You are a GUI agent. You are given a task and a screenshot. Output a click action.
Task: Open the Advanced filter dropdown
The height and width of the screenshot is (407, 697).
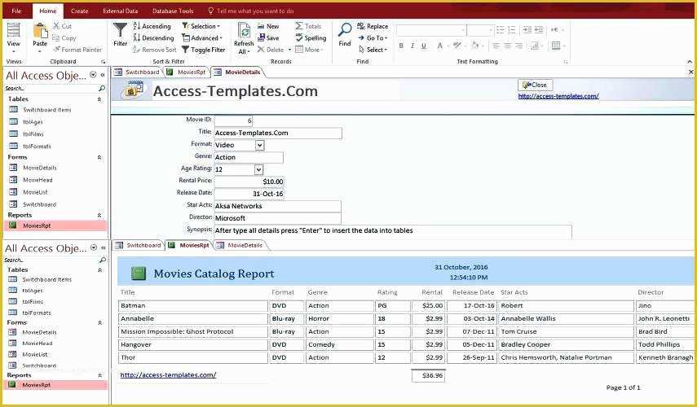pyautogui.click(x=202, y=38)
